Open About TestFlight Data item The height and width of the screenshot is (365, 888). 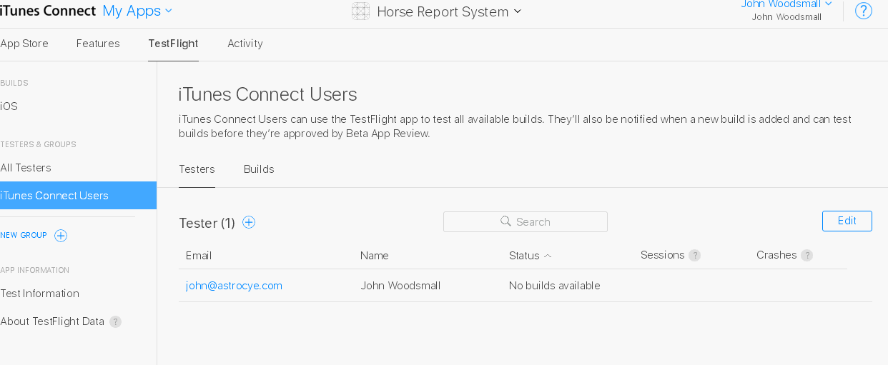(52, 321)
